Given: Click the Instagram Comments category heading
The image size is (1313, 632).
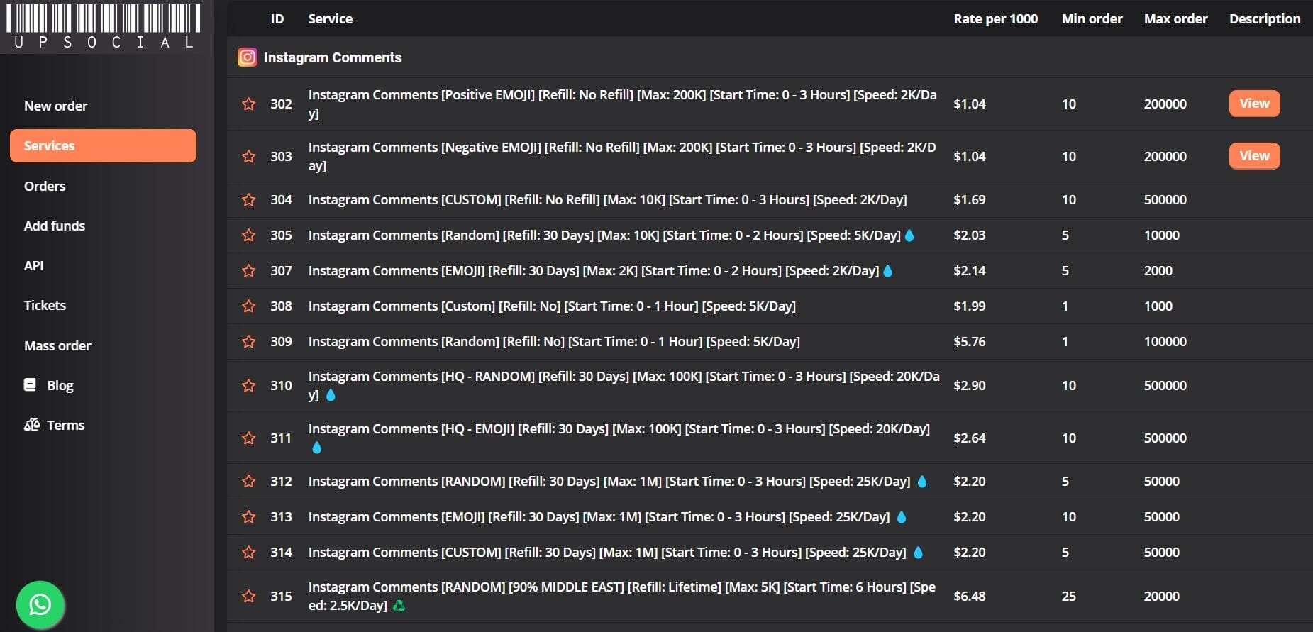Looking at the screenshot, I should pos(332,57).
